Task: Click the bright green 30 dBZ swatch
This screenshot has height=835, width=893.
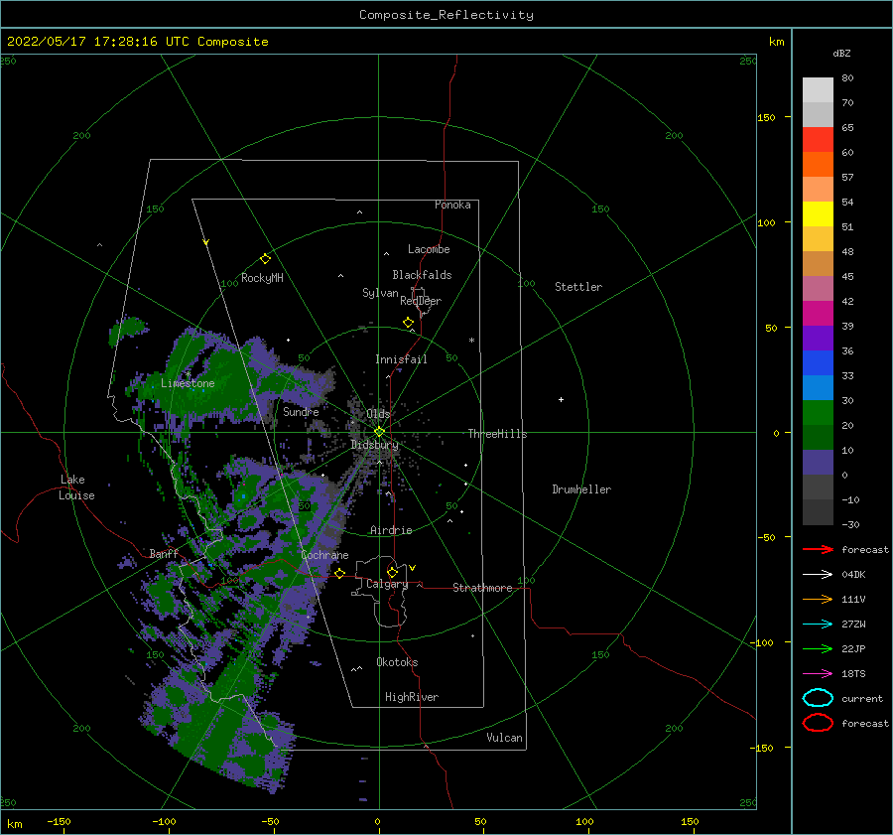Action: 818,412
